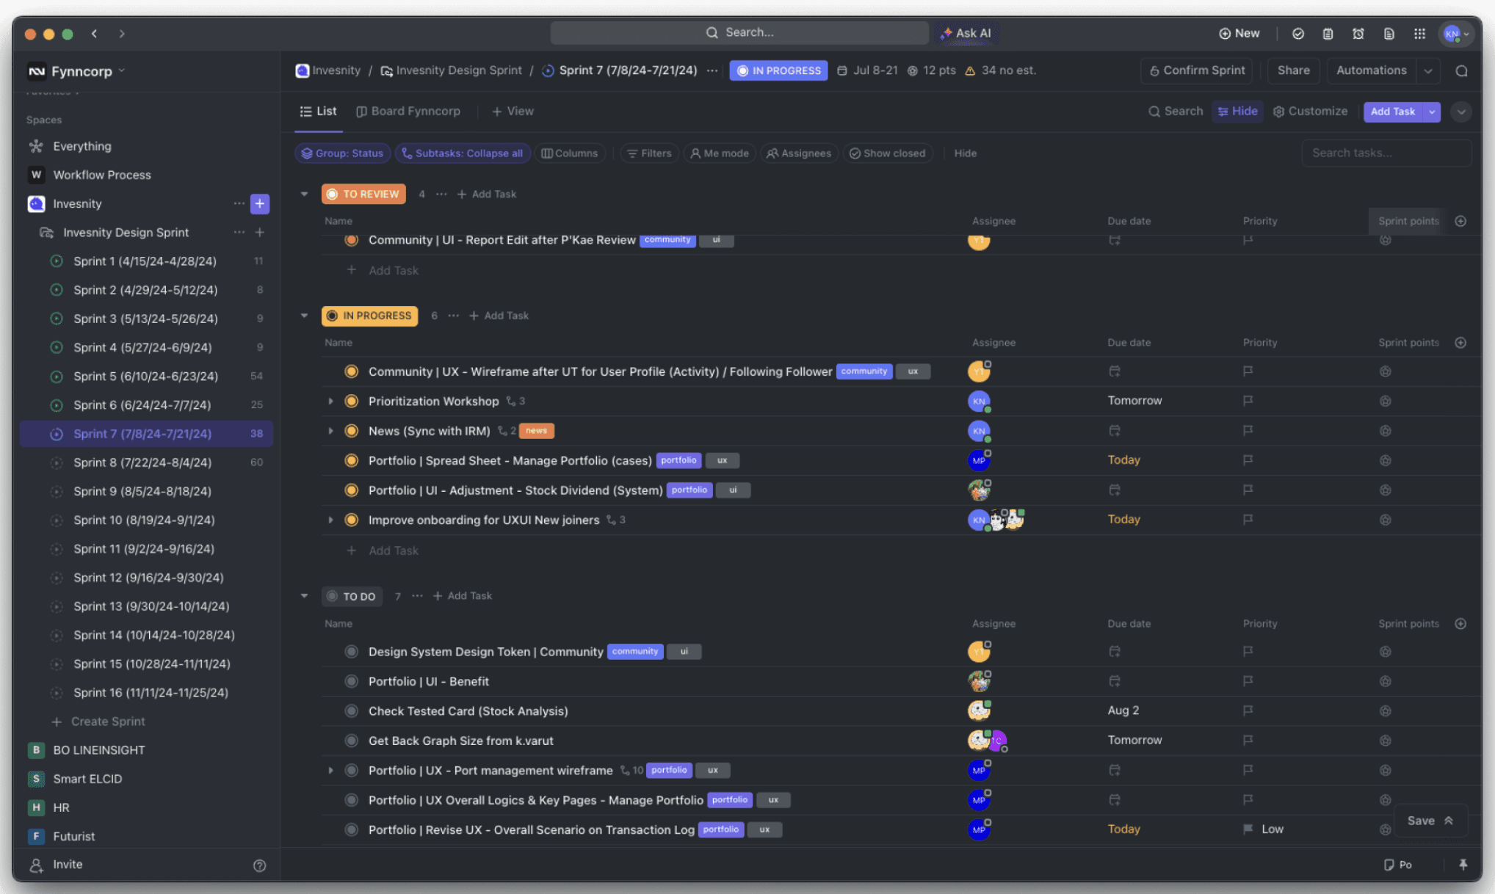
Task: Click the Search tasks input field
Action: click(x=1385, y=153)
